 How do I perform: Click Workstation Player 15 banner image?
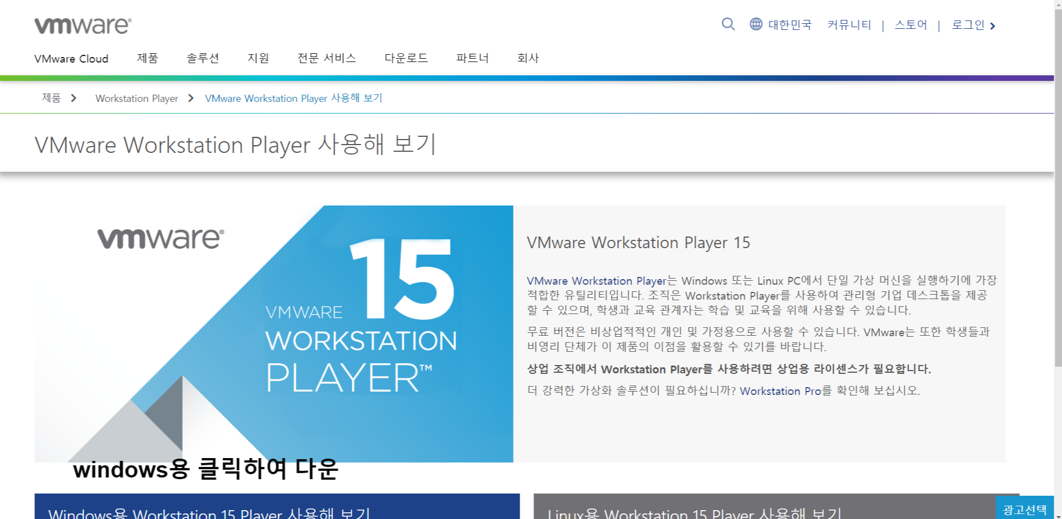pyautogui.click(x=274, y=333)
